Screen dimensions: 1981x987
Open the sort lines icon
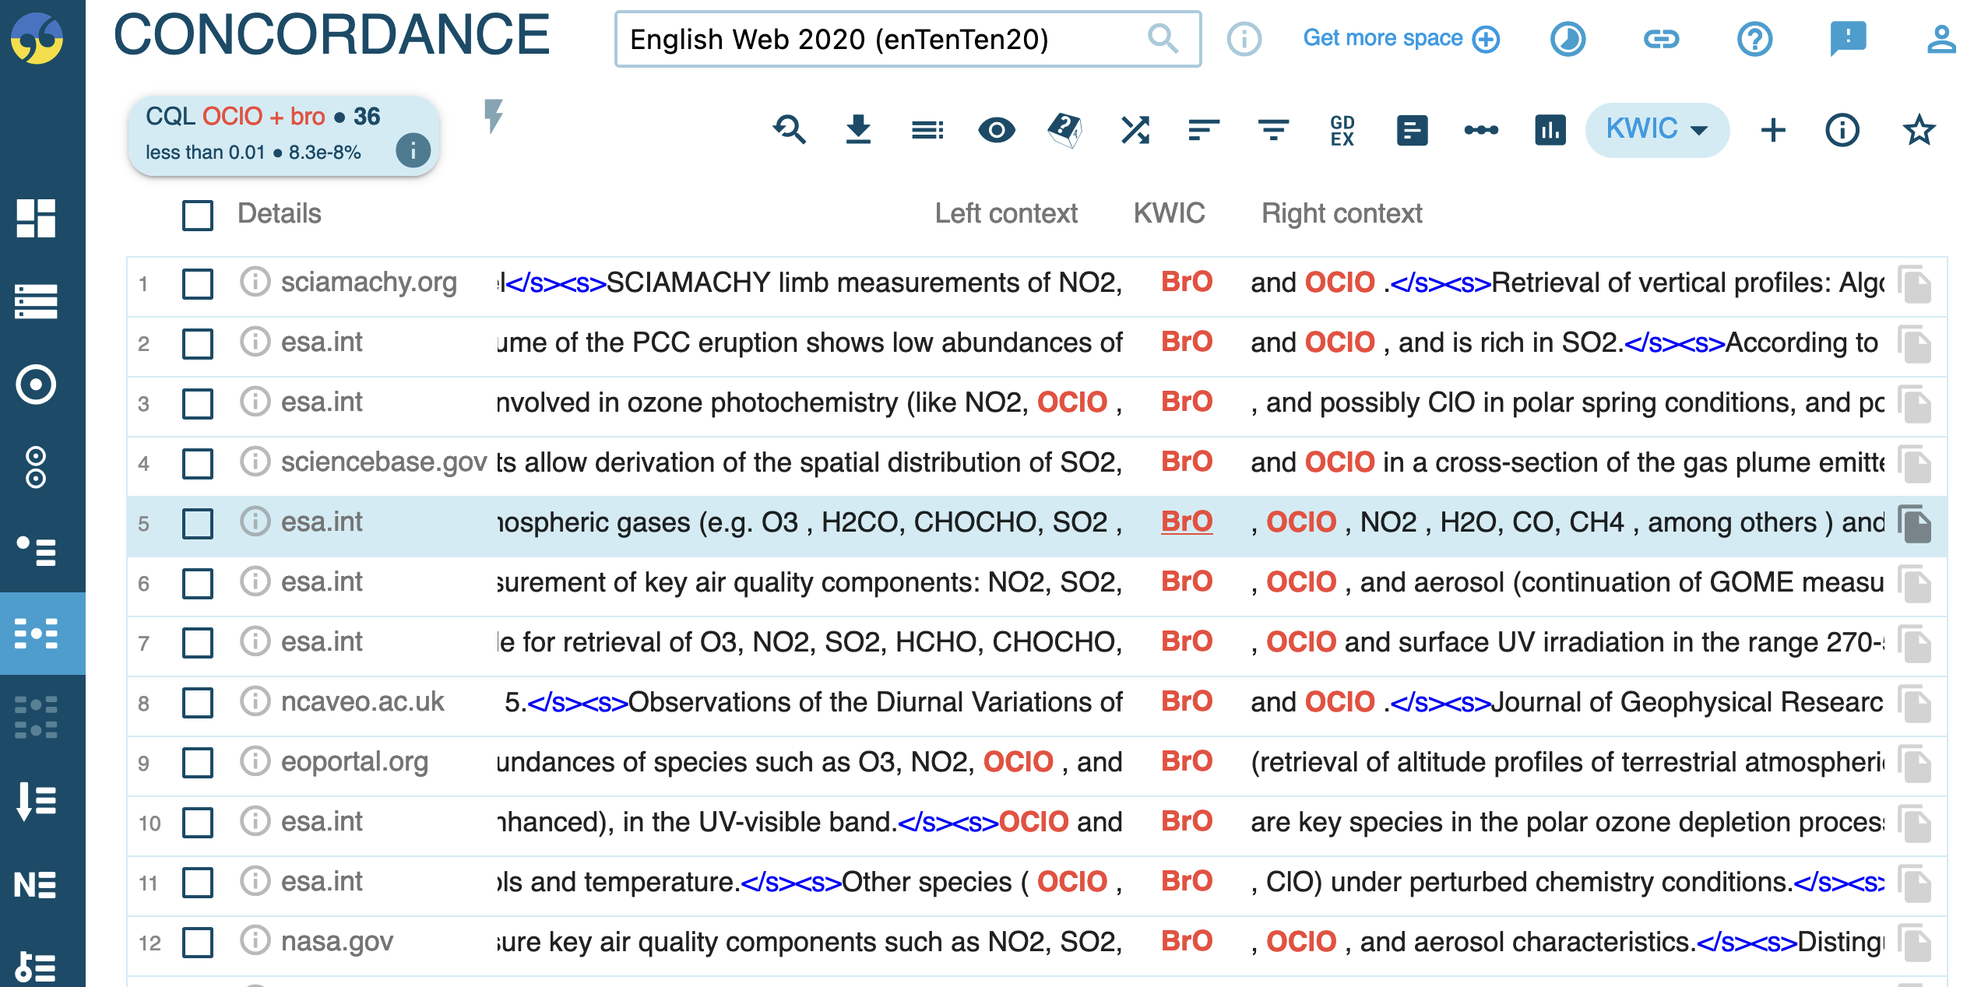(x=1203, y=129)
